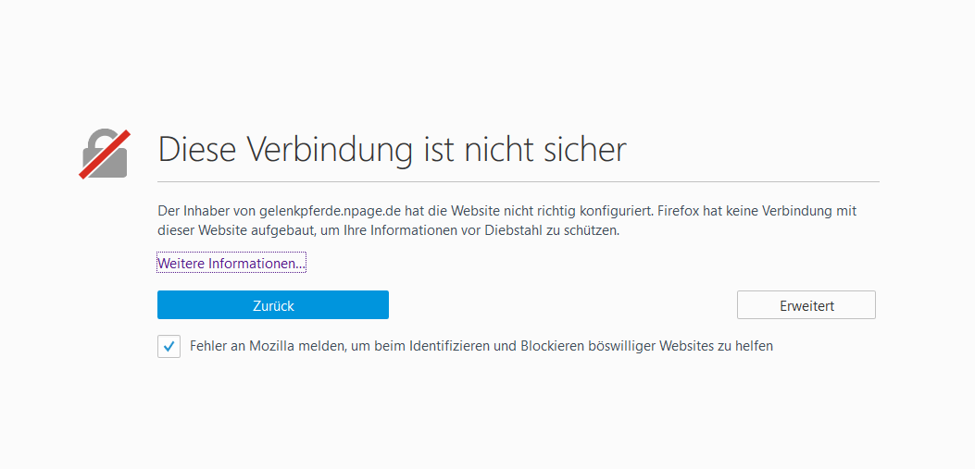Viewport: 975px width, 469px height.
Task: Click the word 'Inhaber' in the paragraph
Action: tap(200, 211)
